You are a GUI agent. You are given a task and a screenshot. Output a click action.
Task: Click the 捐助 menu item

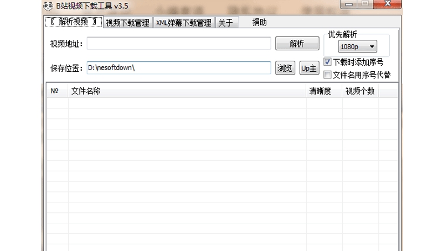[259, 22]
